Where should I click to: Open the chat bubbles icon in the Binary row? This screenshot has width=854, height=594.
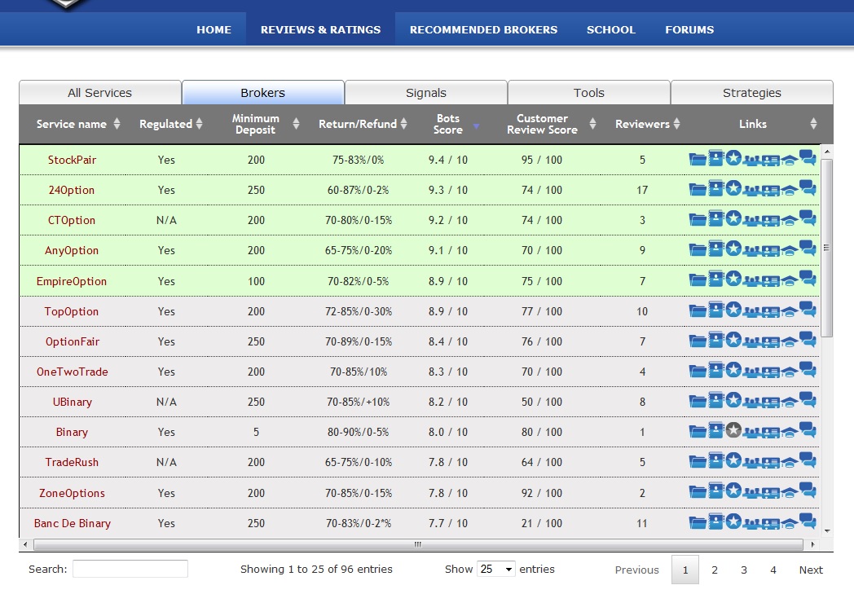click(808, 430)
